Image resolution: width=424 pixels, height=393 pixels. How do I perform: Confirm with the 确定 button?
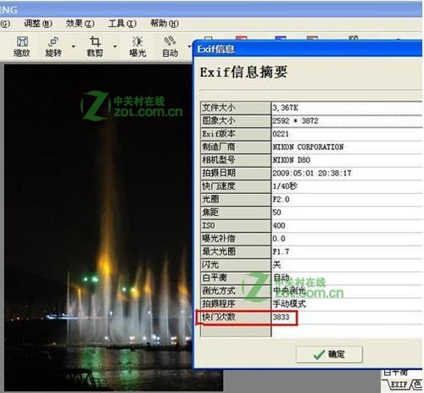329,354
